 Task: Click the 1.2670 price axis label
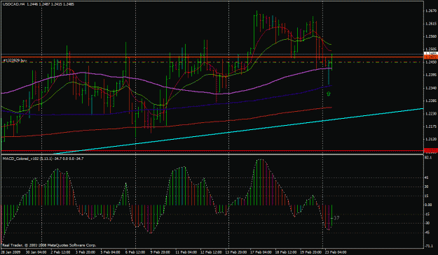tap(430, 11)
